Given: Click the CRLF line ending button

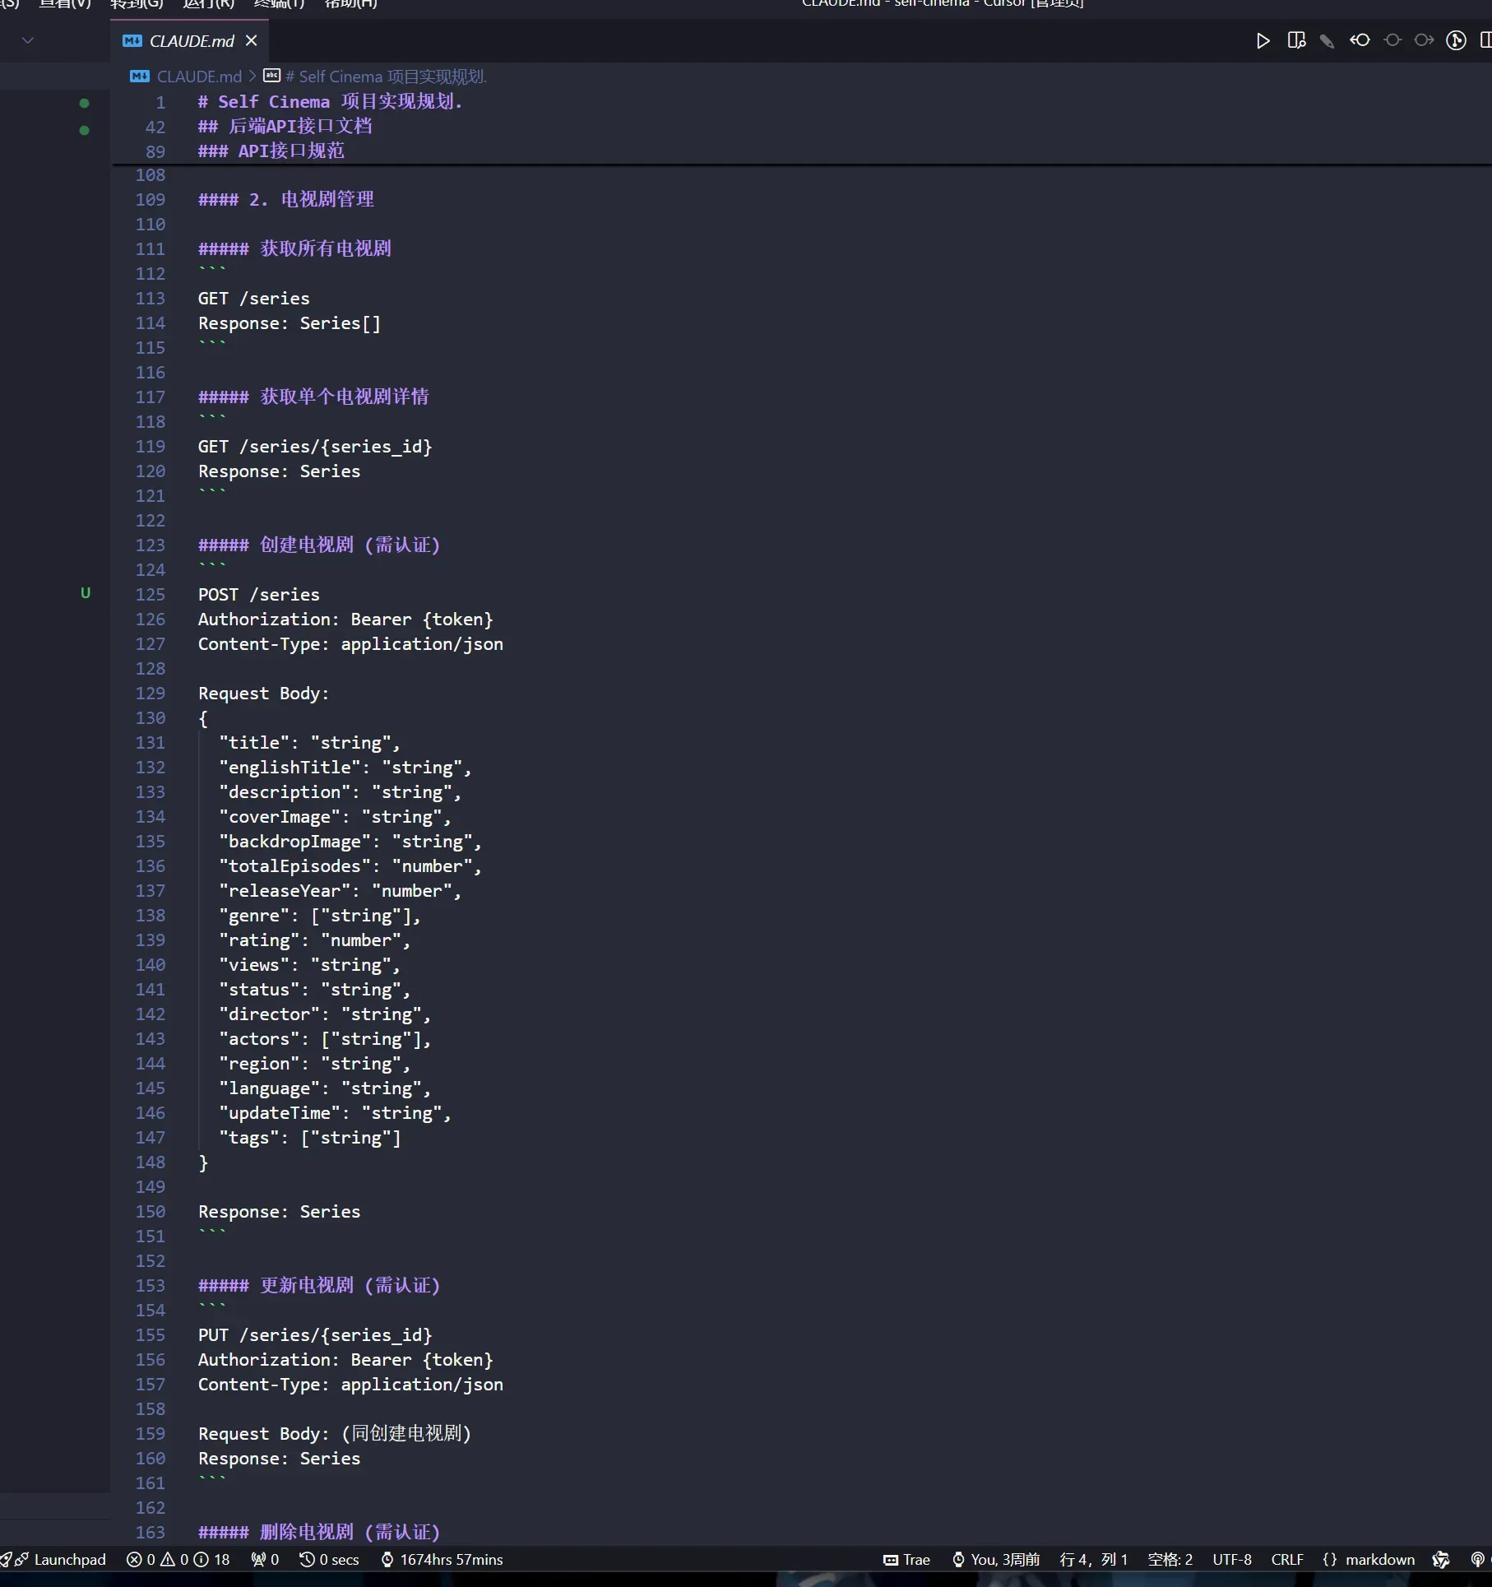Looking at the screenshot, I should (x=1286, y=1559).
